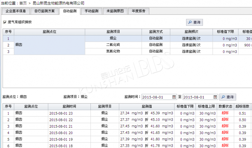The height and width of the screenshot is (148, 252).
Task: Select the 二氧化硫 row in monitoring items
Action: 113,45
